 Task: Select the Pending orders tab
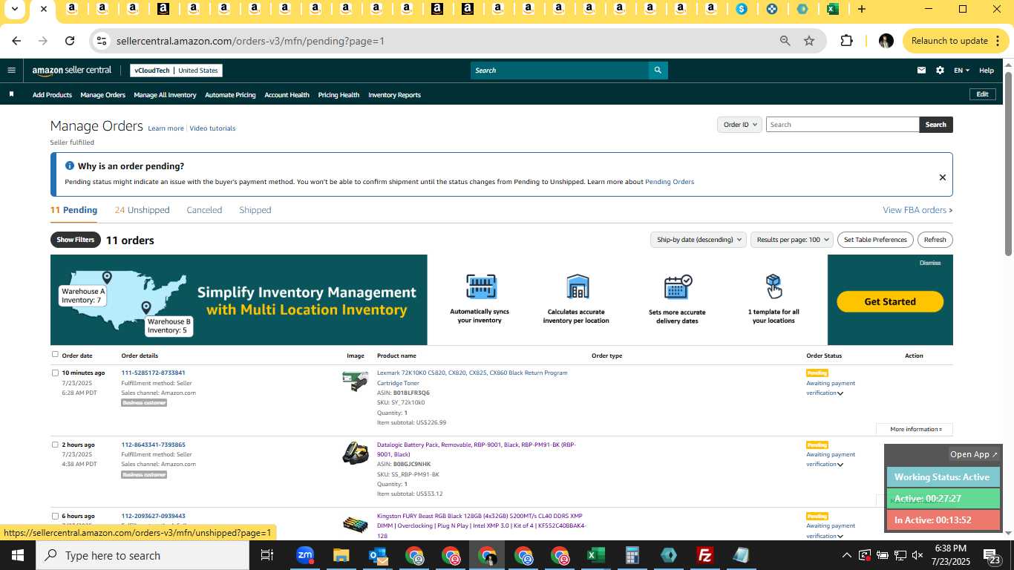point(73,210)
